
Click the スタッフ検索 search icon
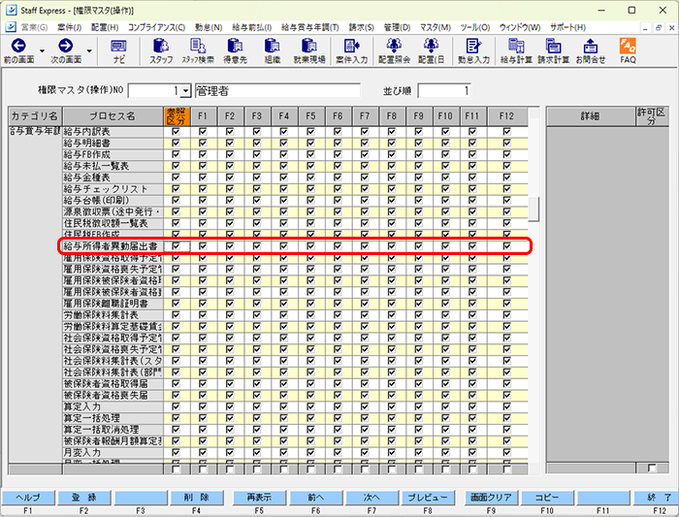click(x=198, y=46)
